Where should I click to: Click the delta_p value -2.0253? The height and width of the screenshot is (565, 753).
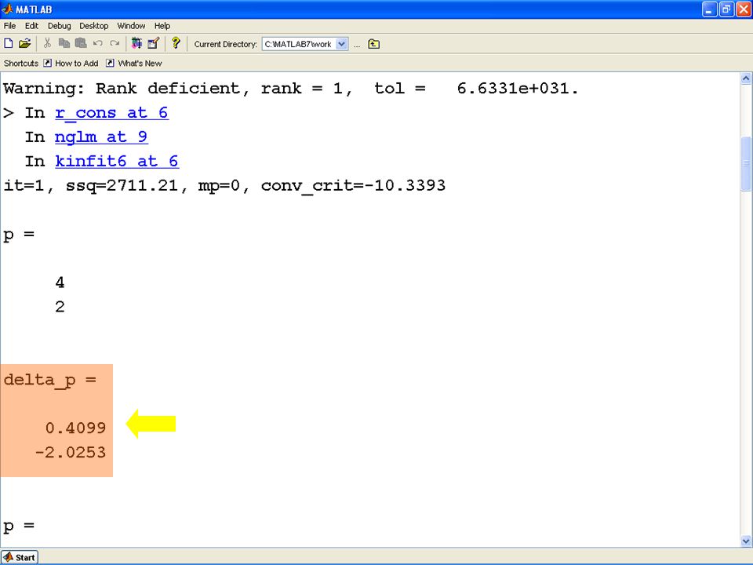point(70,452)
